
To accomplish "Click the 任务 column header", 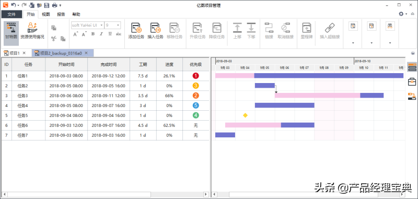I will point(29,64).
